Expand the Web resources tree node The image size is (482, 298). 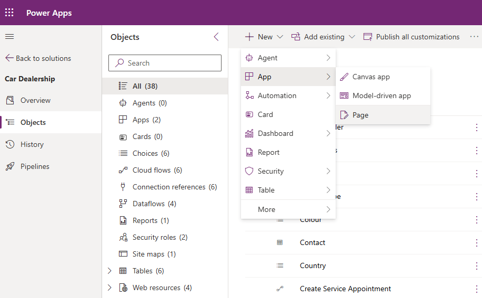(109, 288)
